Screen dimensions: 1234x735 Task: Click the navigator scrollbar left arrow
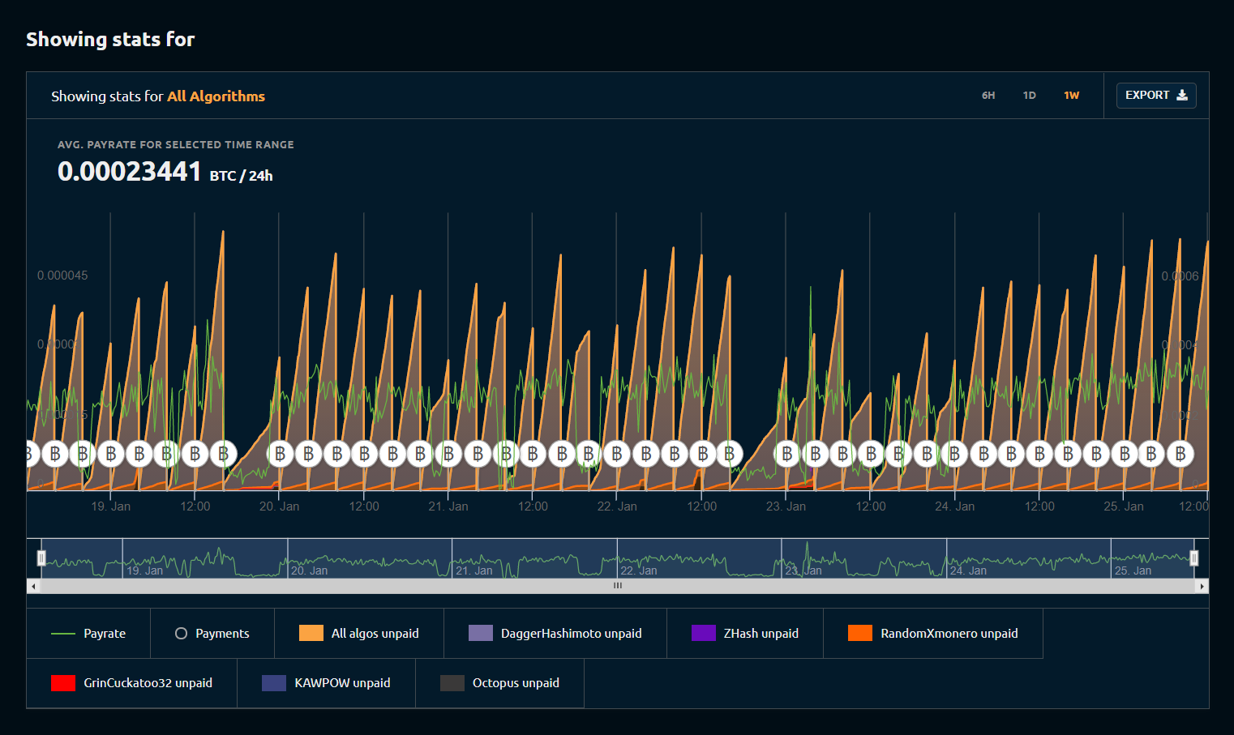(x=33, y=586)
